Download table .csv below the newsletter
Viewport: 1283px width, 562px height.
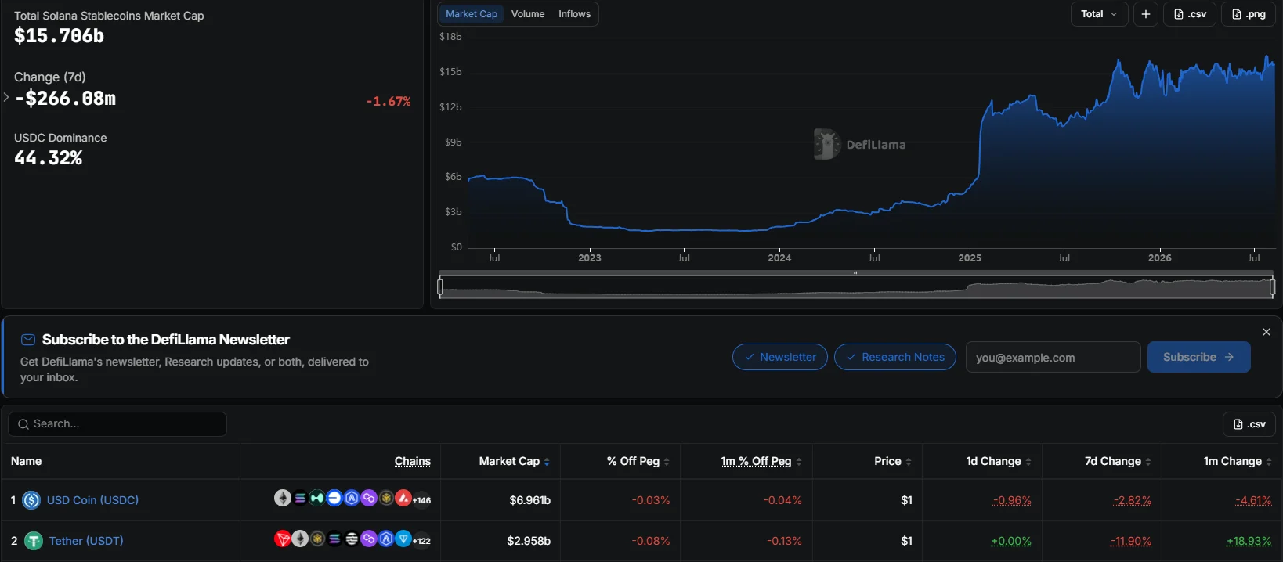pyautogui.click(x=1249, y=424)
